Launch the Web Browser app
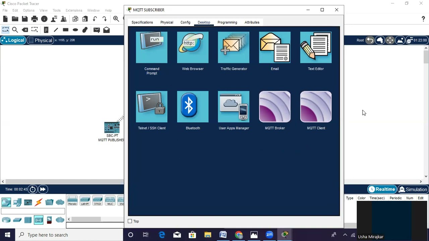The height and width of the screenshot is (241, 429). point(193,48)
